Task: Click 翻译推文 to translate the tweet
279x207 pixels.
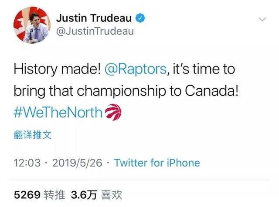Action: 33,135
